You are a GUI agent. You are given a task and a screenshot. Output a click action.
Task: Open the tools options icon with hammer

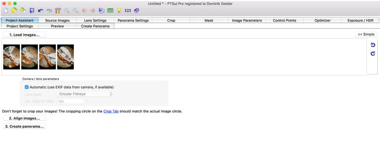point(58,11)
